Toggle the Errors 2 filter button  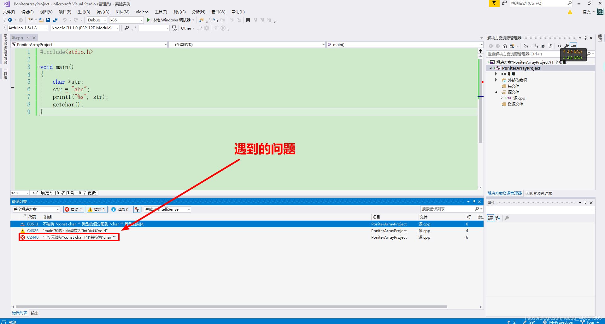point(73,209)
